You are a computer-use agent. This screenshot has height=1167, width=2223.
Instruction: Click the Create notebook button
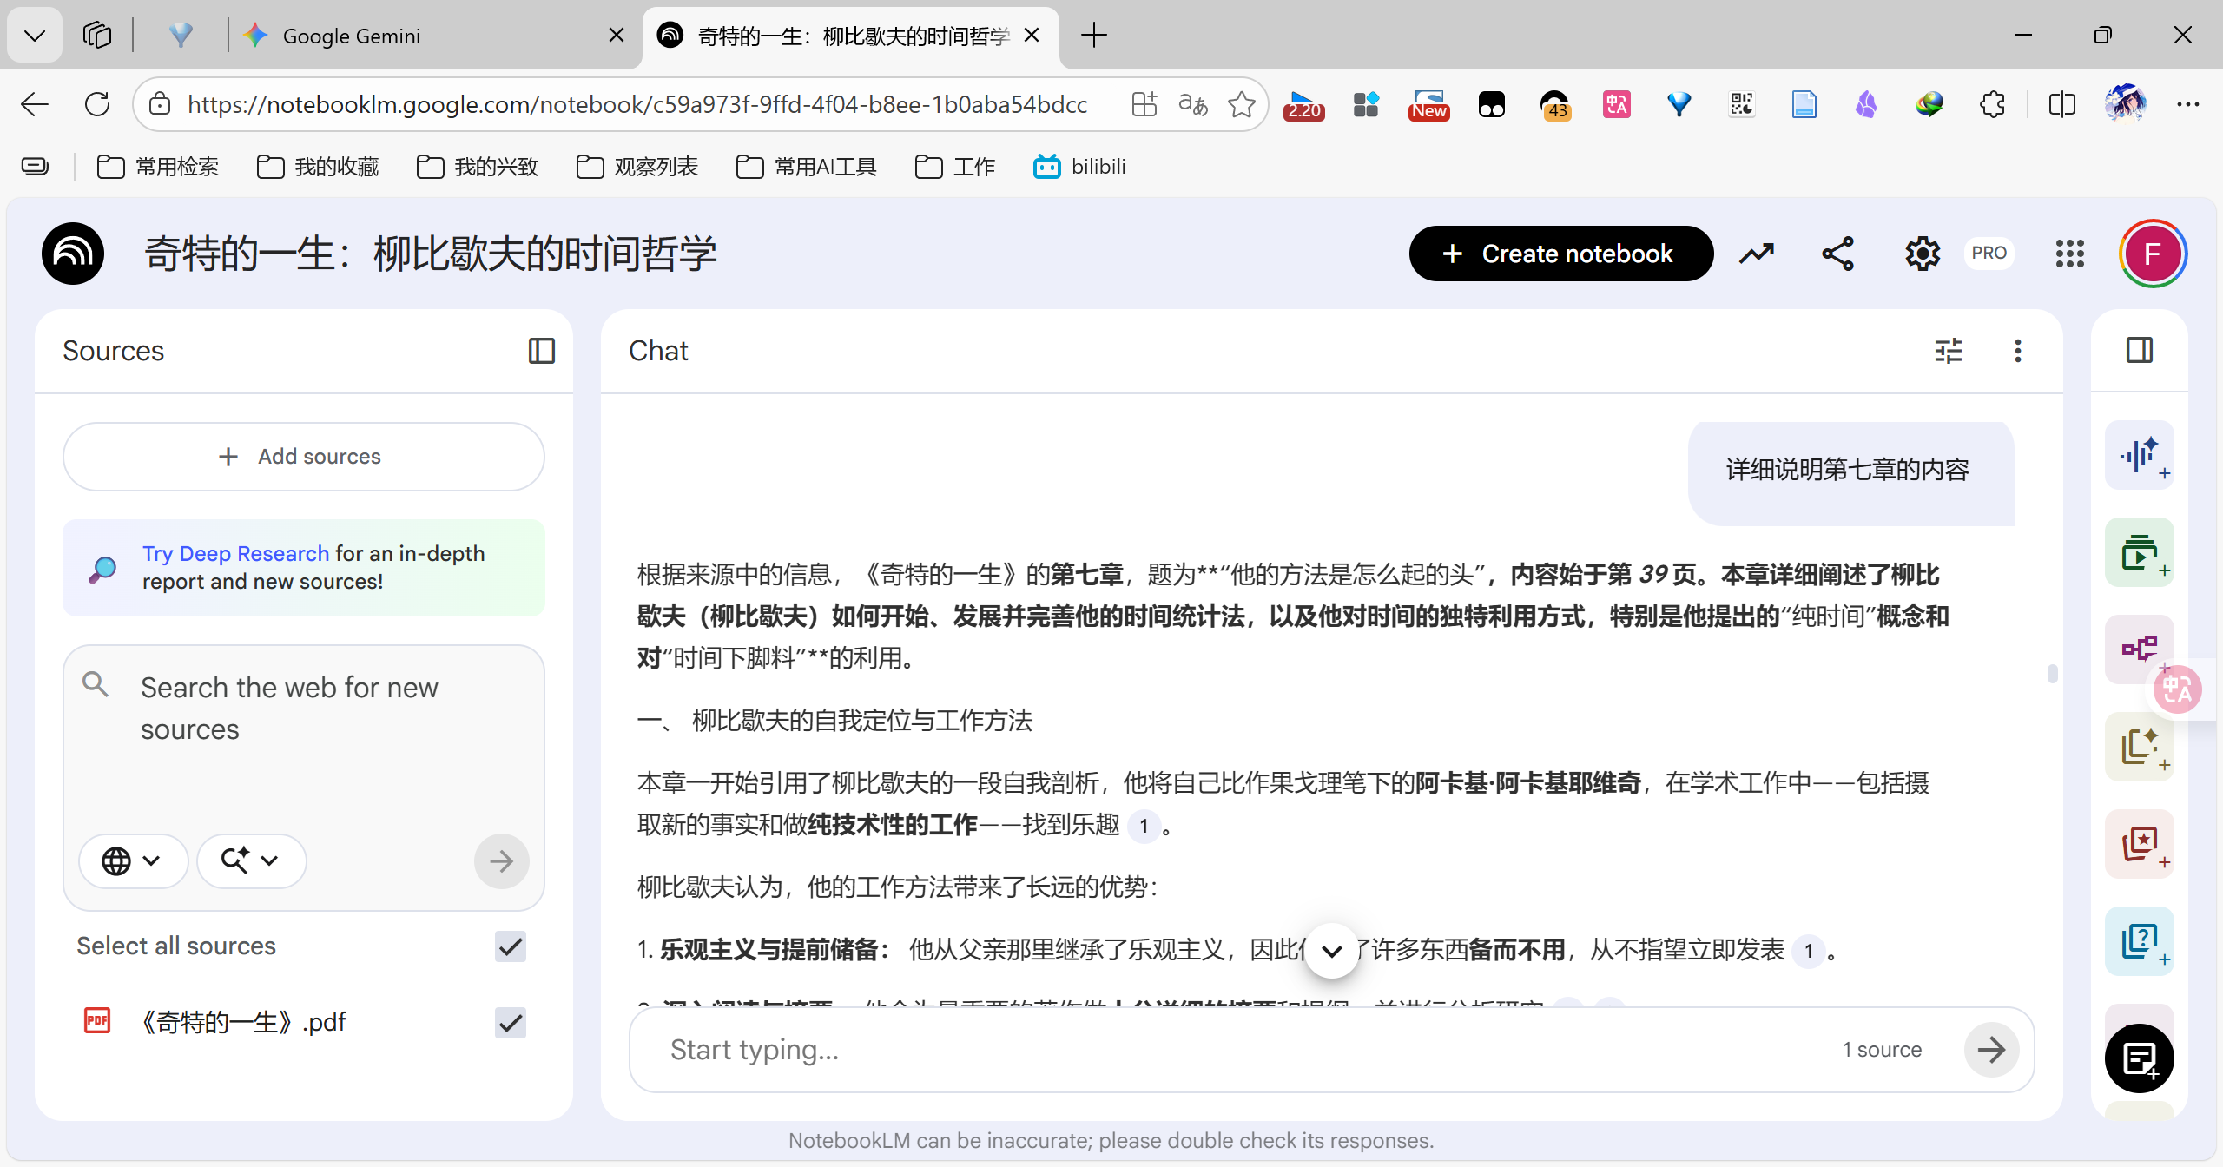1560,254
